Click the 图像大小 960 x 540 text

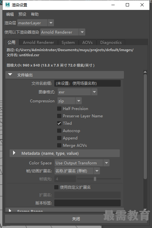tap(50, 65)
